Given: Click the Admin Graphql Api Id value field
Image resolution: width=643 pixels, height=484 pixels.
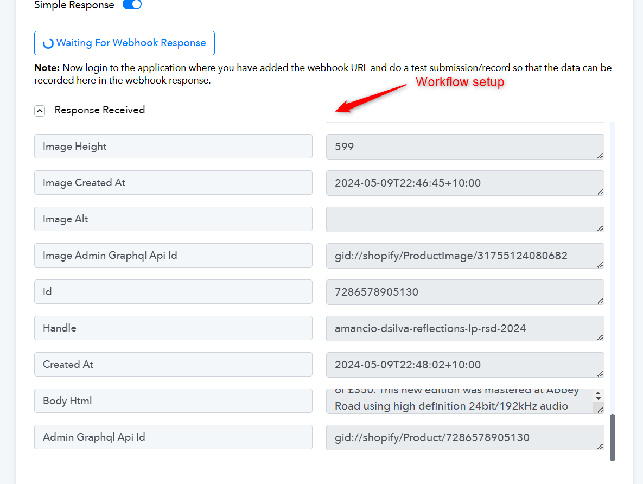Looking at the screenshot, I should [x=464, y=437].
